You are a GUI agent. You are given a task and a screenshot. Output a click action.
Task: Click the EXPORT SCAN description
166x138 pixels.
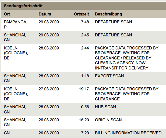pyautogui.click(x=109, y=76)
